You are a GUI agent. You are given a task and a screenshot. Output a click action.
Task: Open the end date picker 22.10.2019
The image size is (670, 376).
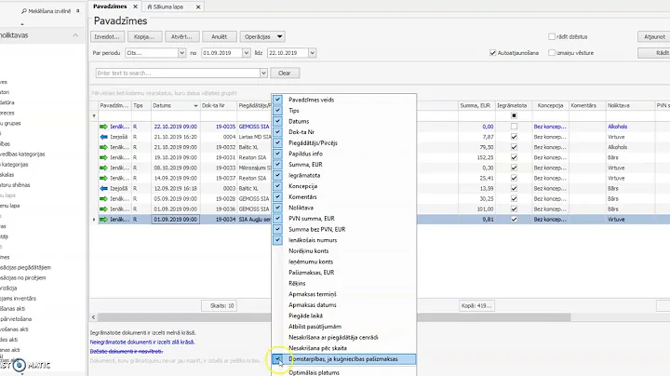coord(312,53)
